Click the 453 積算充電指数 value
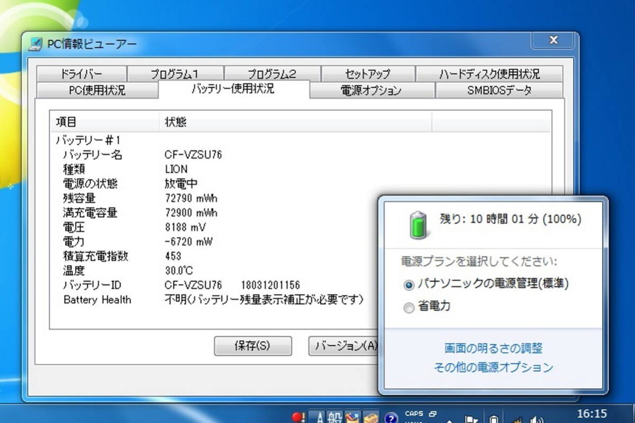The height and width of the screenshot is (423, 635). [173, 256]
